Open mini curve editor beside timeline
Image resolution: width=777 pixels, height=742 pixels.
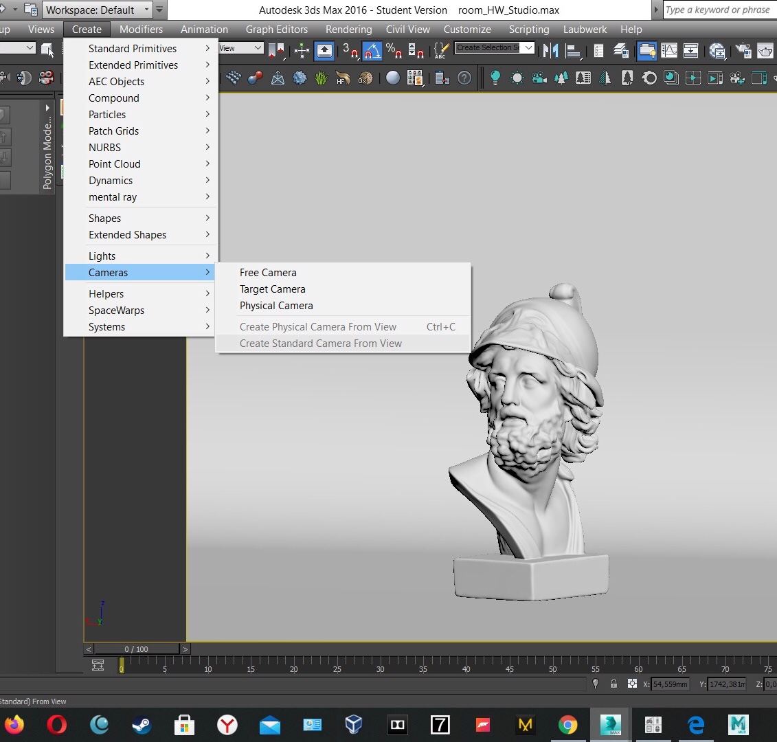[x=98, y=666]
